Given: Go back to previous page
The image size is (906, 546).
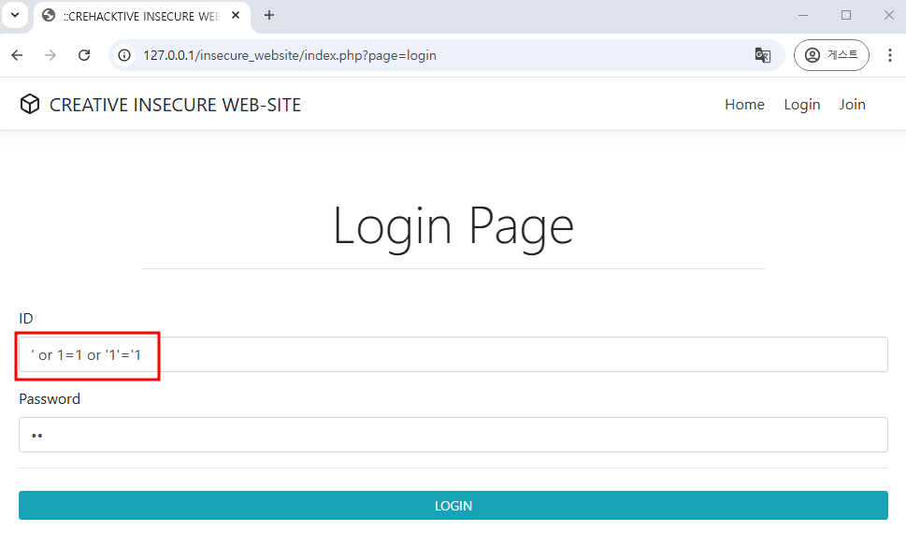Looking at the screenshot, I should (18, 55).
